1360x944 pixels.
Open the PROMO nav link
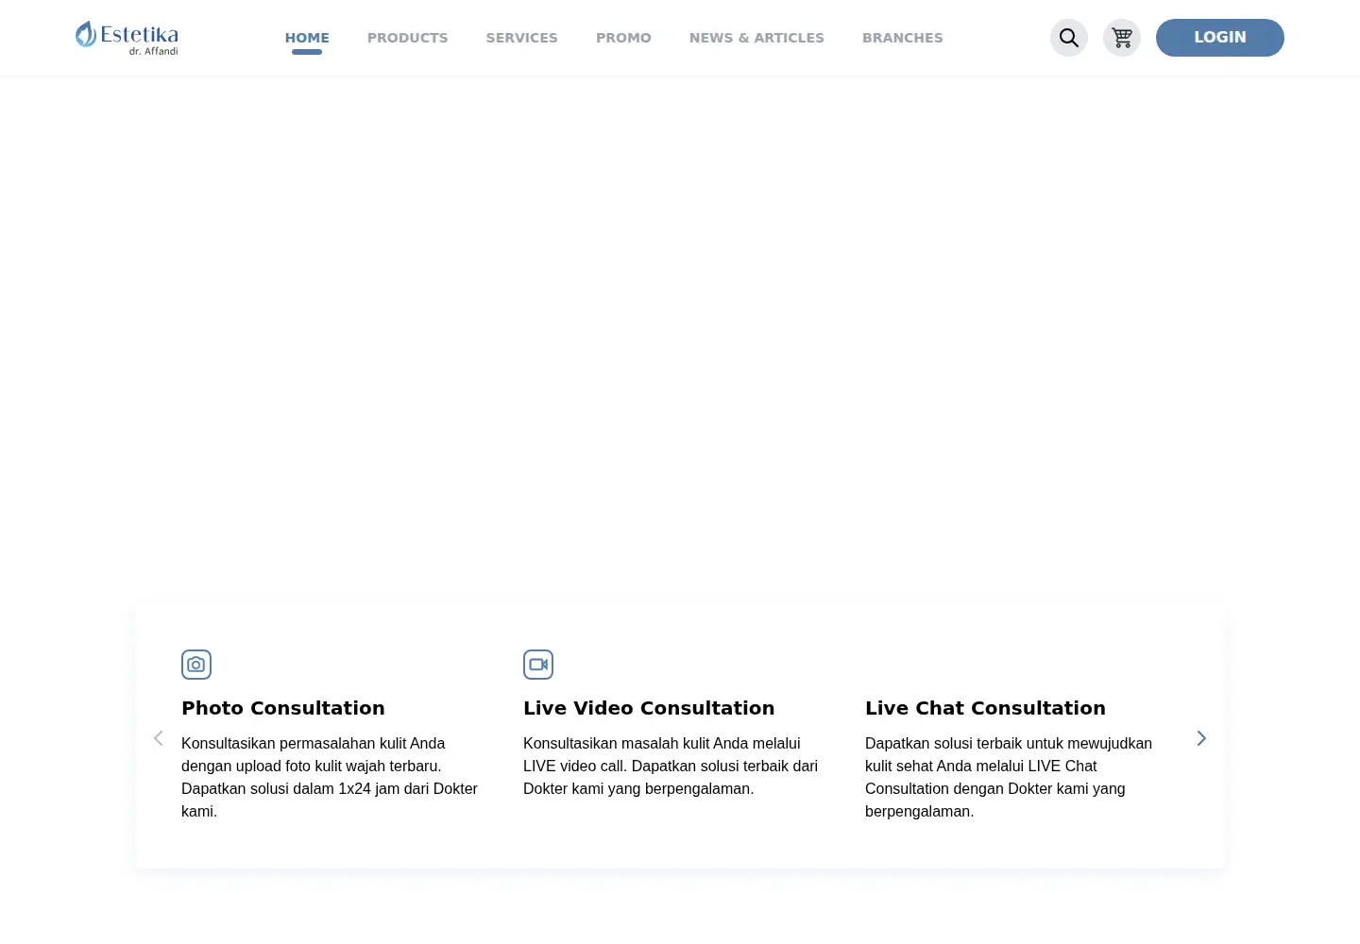(x=623, y=38)
